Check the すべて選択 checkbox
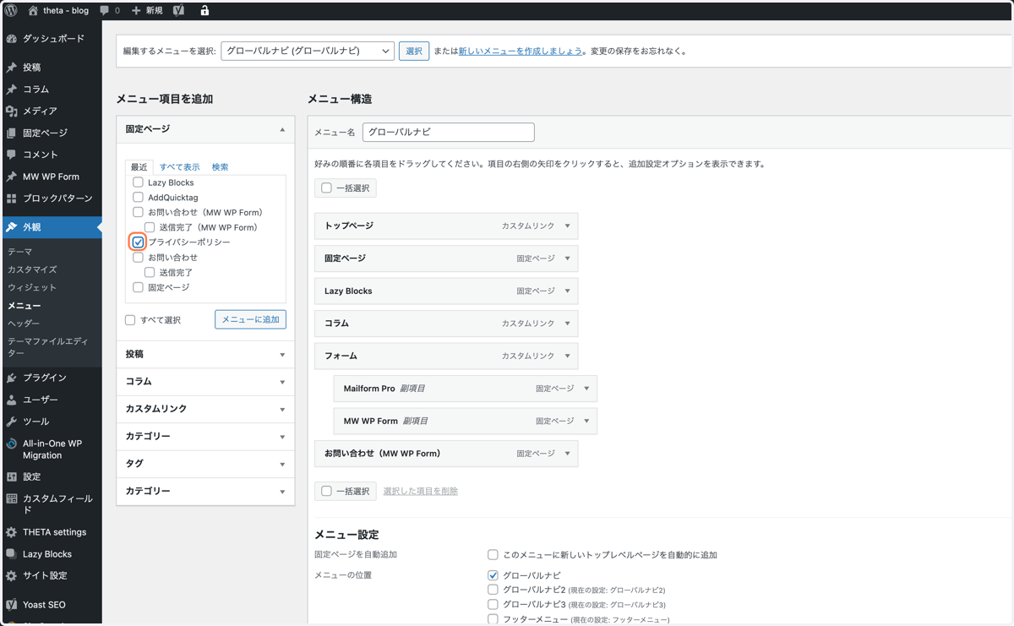 click(130, 320)
